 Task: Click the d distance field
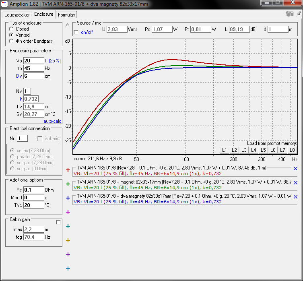(x=278, y=29)
